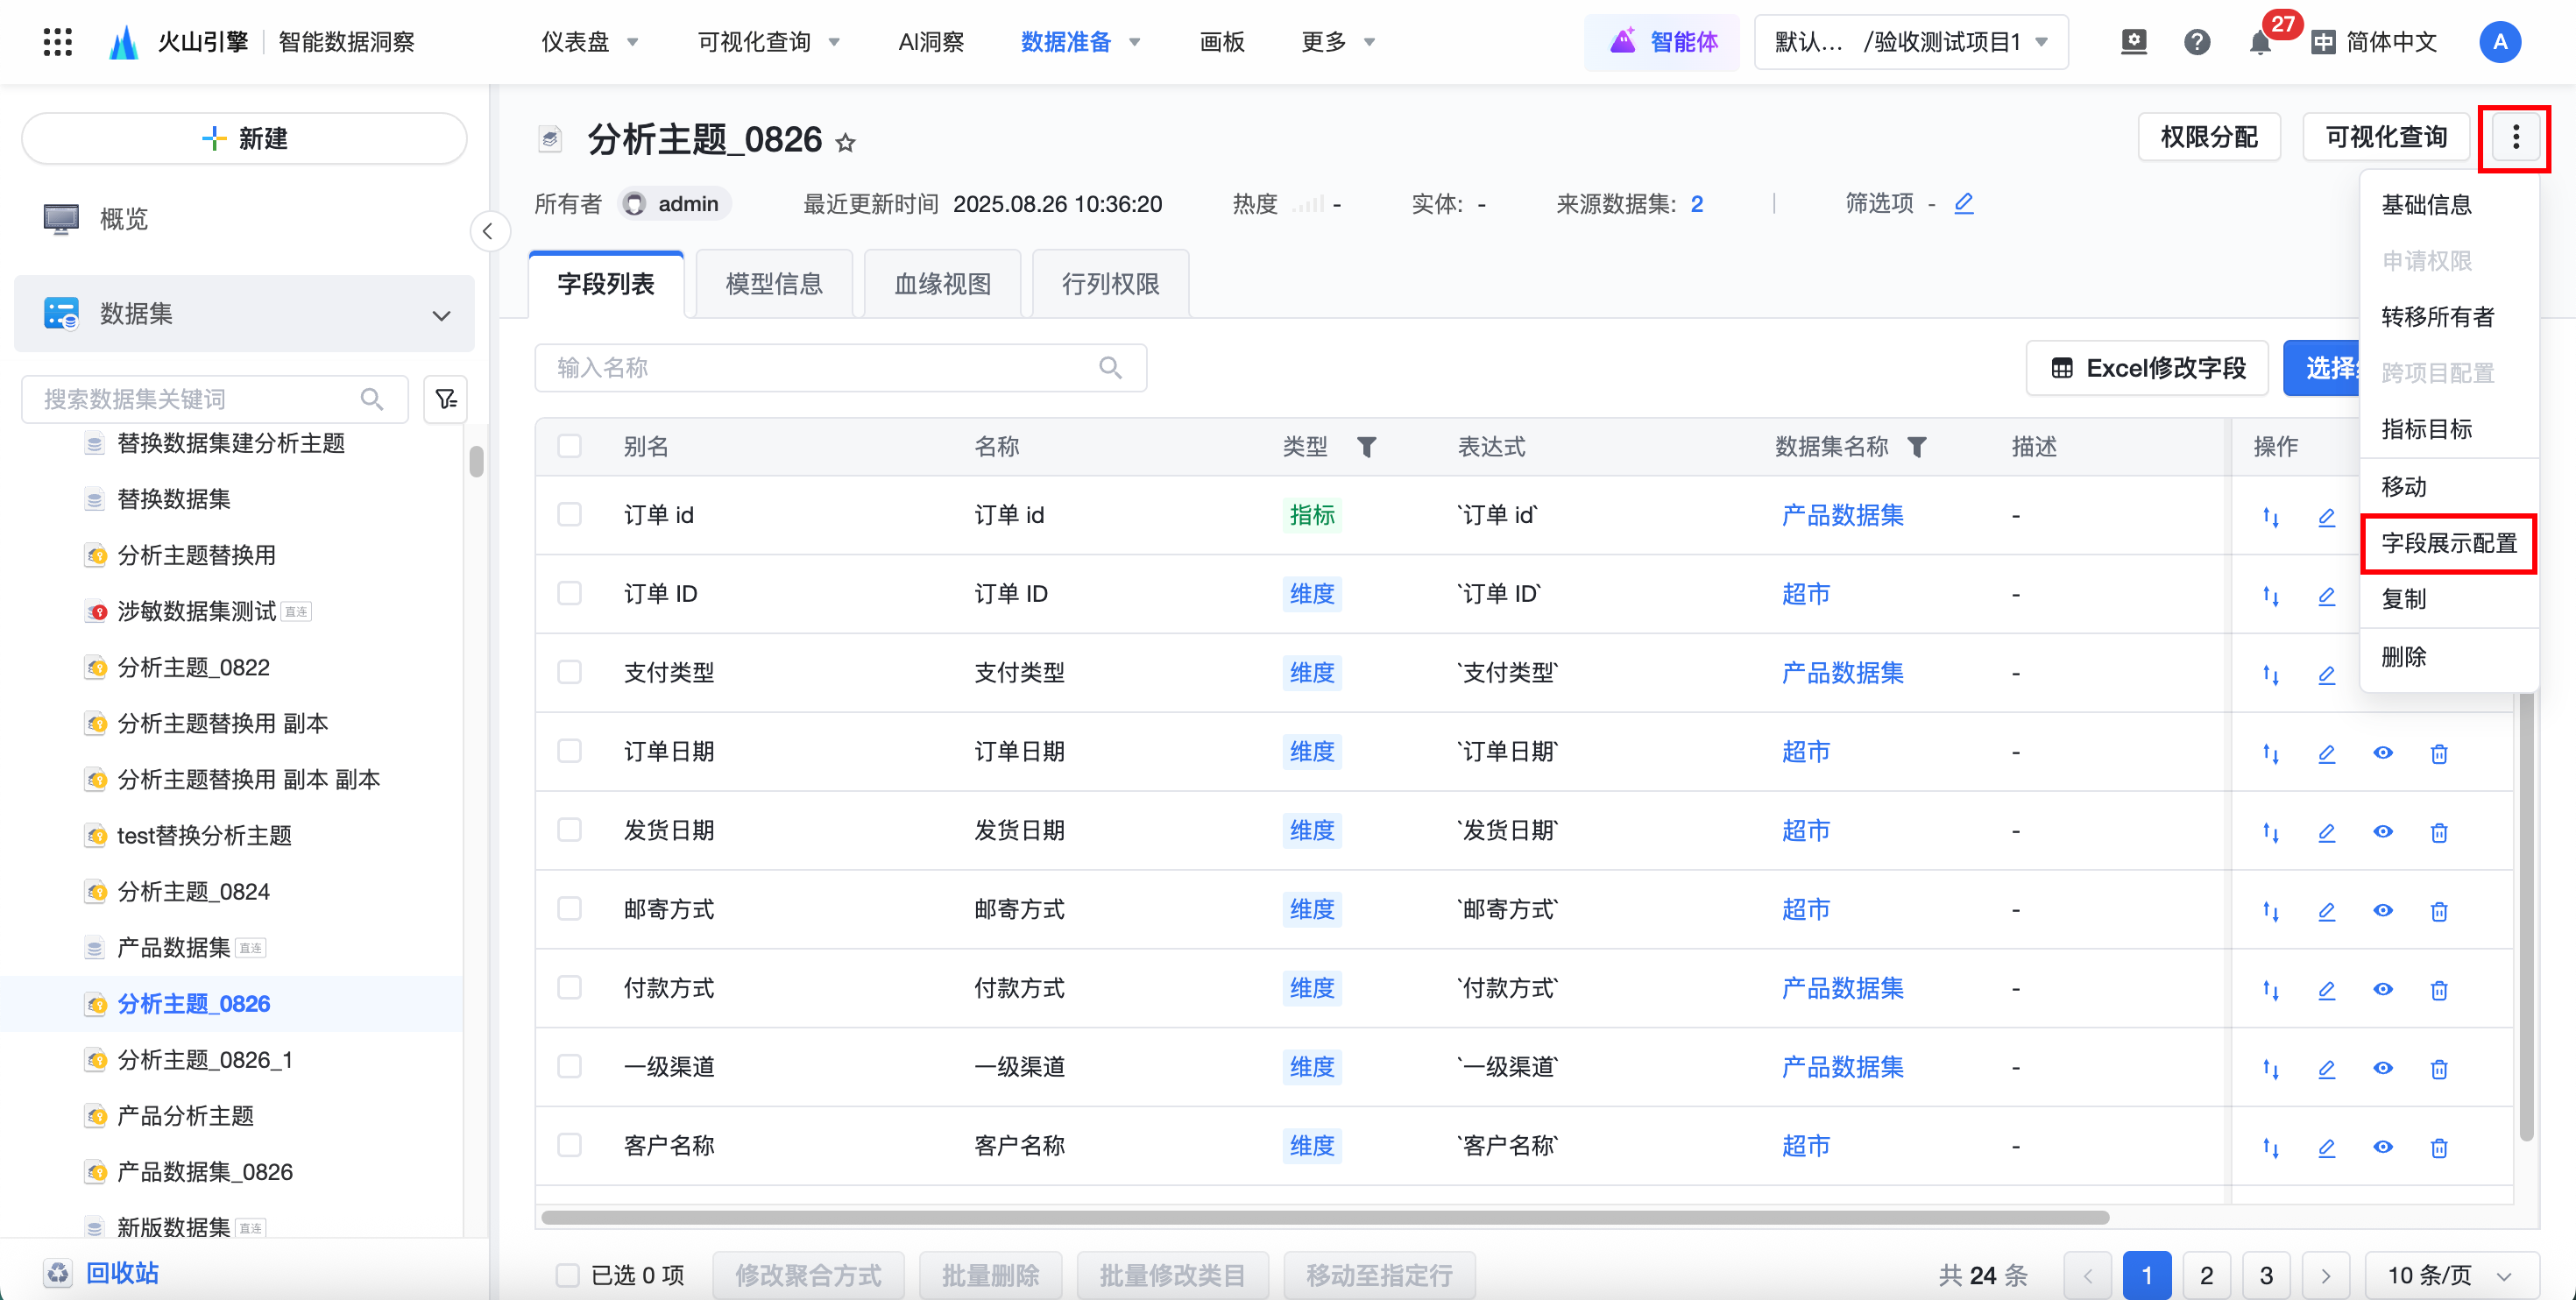Select 字段展示配置 from the more menu
This screenshot has width=2576, height=1300.
tap(2448, 543)
